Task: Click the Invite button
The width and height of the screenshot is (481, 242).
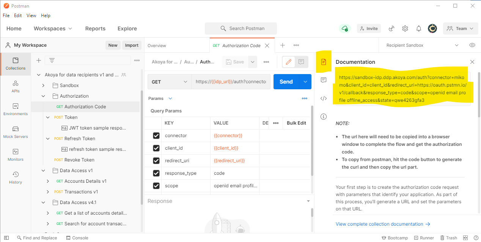Action: tap(369, 28)
